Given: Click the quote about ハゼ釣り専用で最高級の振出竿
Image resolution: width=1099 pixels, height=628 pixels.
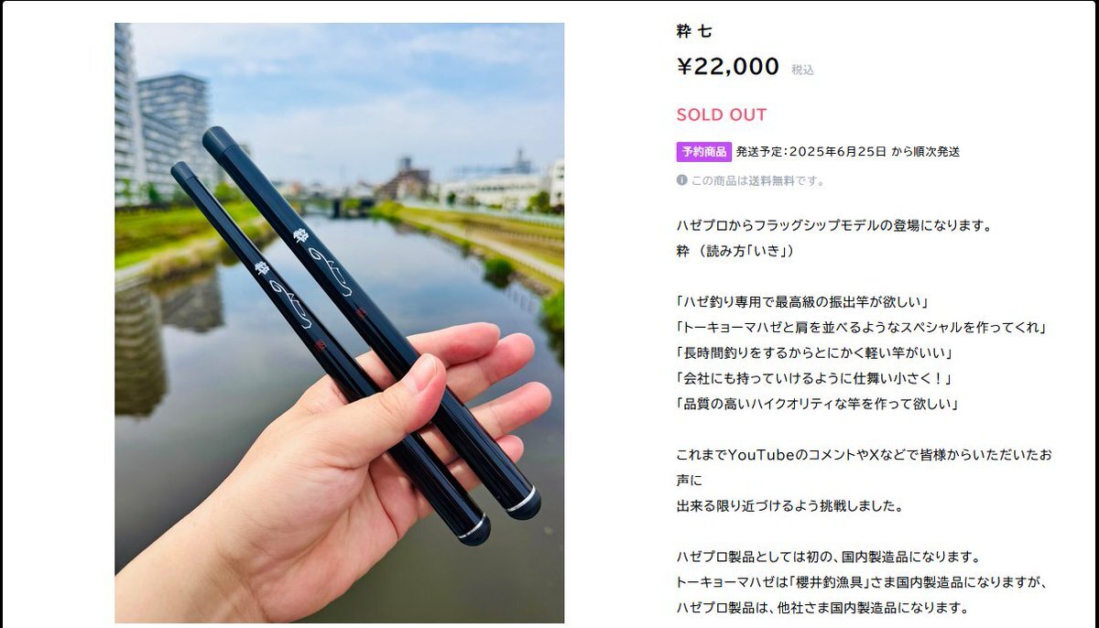Looking at the screenshot, I should point(803,302).
